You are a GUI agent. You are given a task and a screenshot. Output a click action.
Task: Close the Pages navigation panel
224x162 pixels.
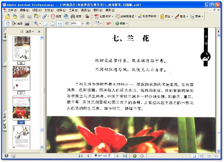(x=39, y=32)
